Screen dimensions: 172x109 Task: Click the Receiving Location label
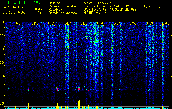(x=64, y=6)
